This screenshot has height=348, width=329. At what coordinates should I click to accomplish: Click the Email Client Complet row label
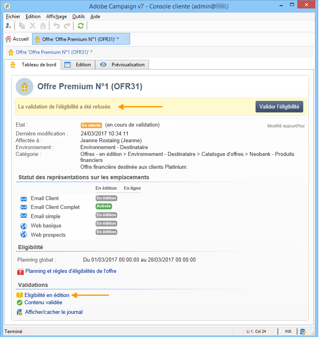55,207
